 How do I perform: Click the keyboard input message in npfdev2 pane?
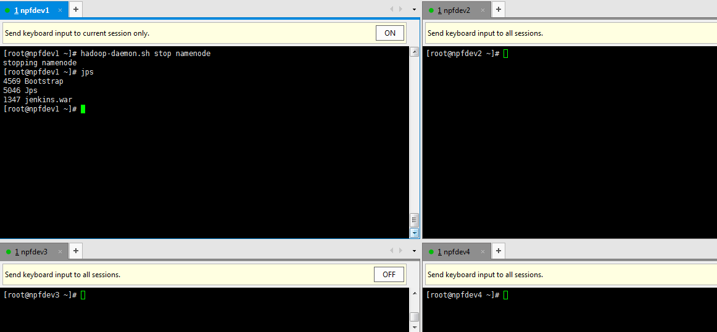485,33
